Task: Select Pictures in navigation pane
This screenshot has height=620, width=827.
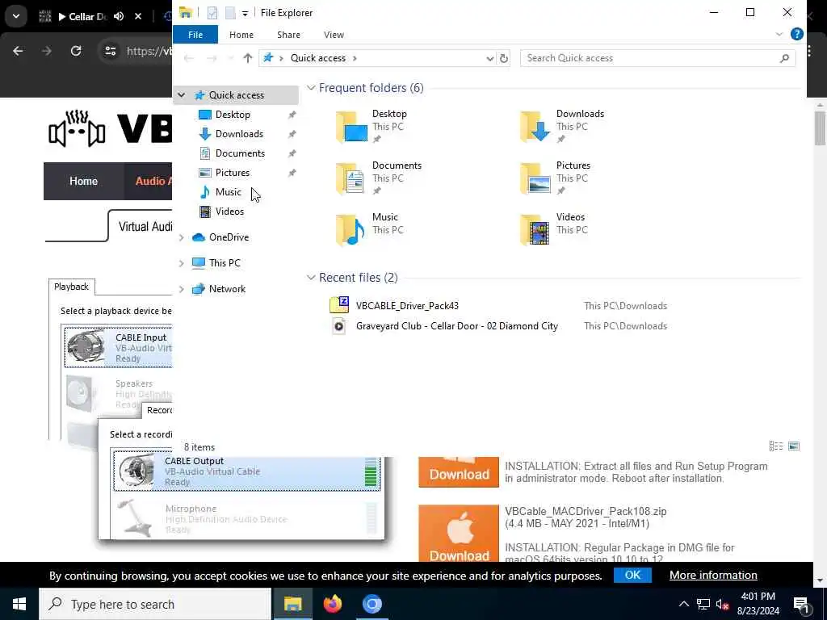Action: (232, 173)
